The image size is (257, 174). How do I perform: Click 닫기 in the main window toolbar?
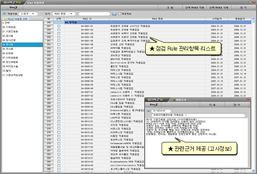pyautogui.click(x=243, y=7)
